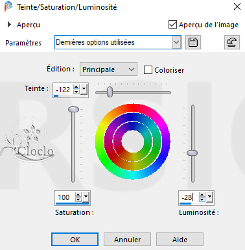Viewport: 245px width, 250px height.
Task: Decrease Teinte value with down arrow
Action: point(76,92)
